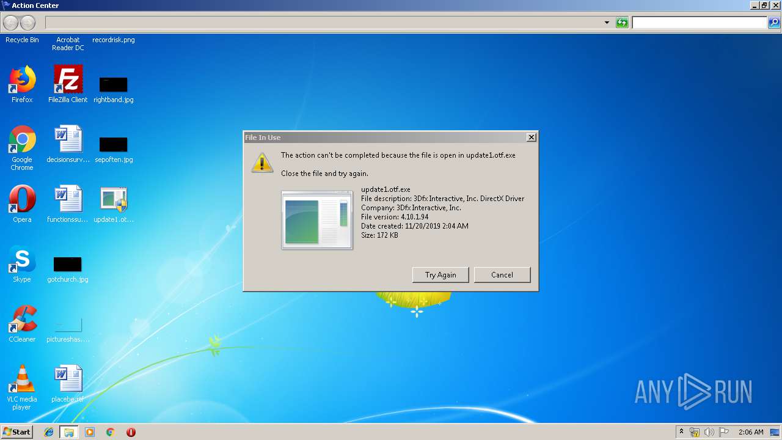This screenshot has width=782, height=440.
Task: Open volume control tray icon
Action: (x=709, y=432)
